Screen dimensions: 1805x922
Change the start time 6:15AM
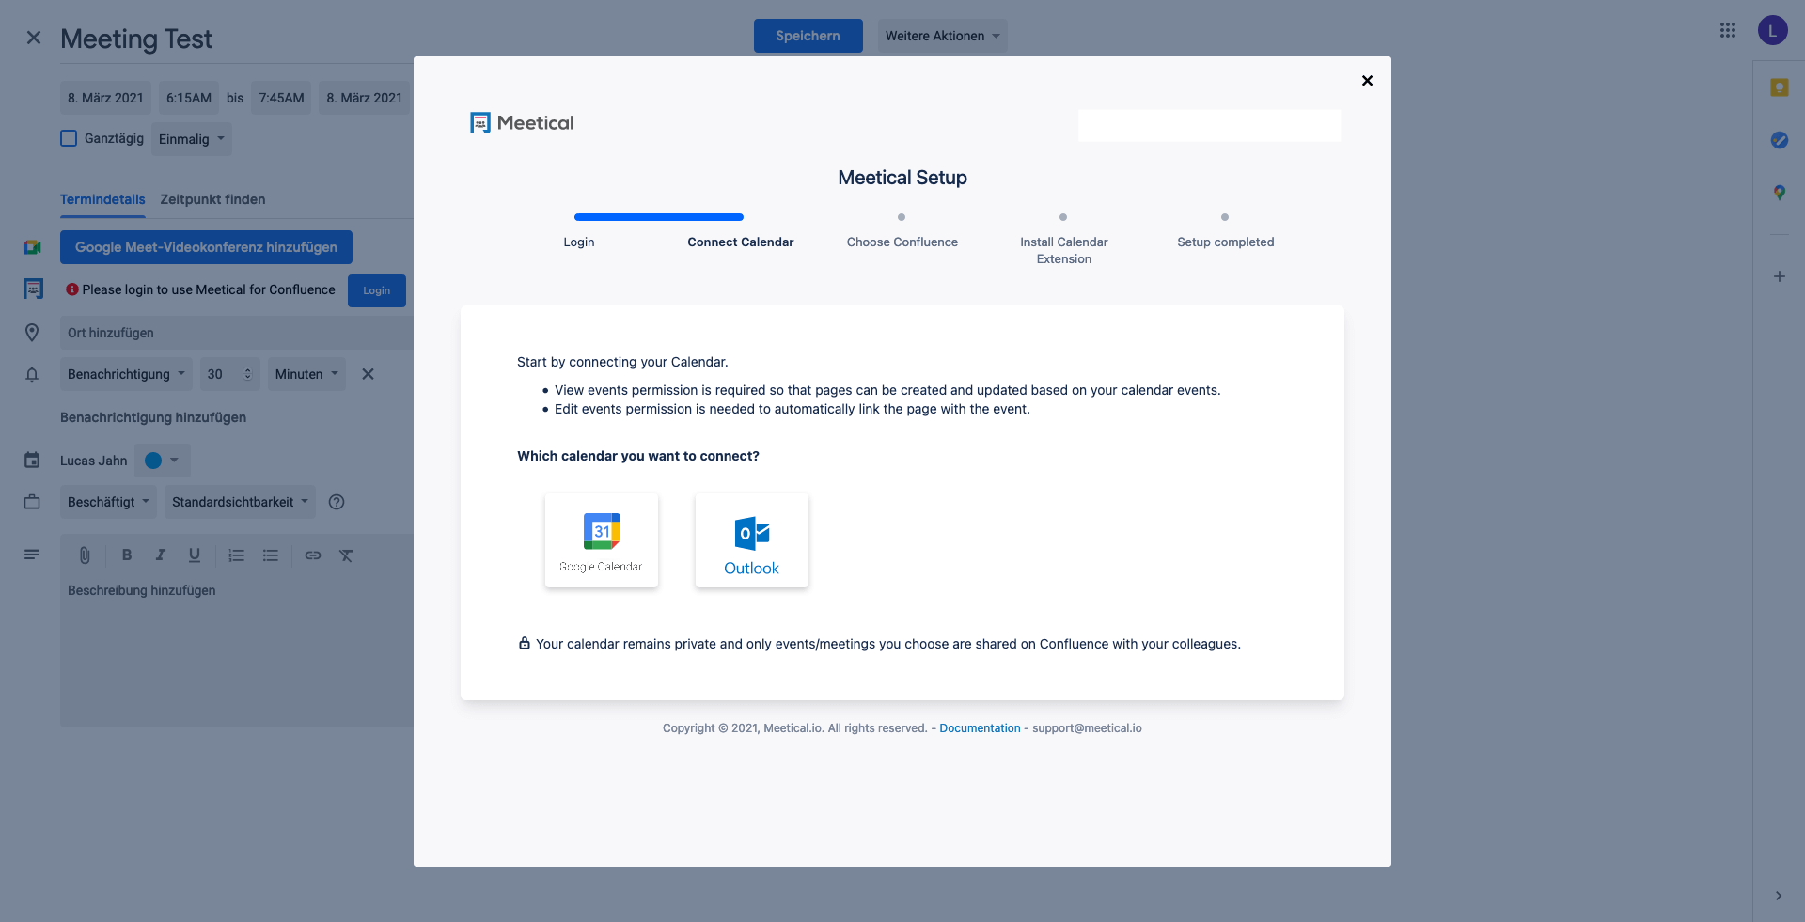(189, 98)
